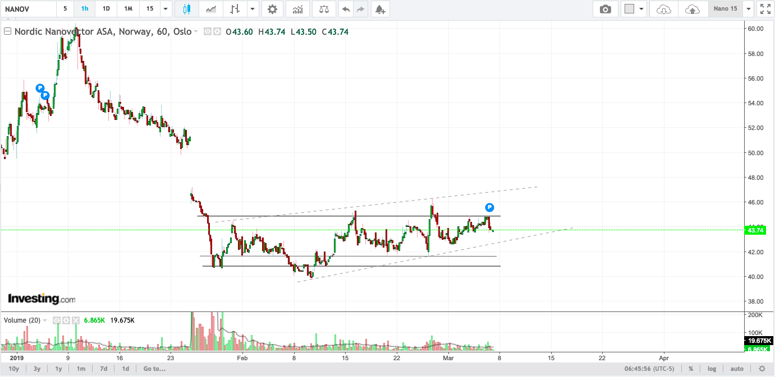Click the open value O43.60 in legend
This screenshot has width=775, height=377.
(240, 32)
